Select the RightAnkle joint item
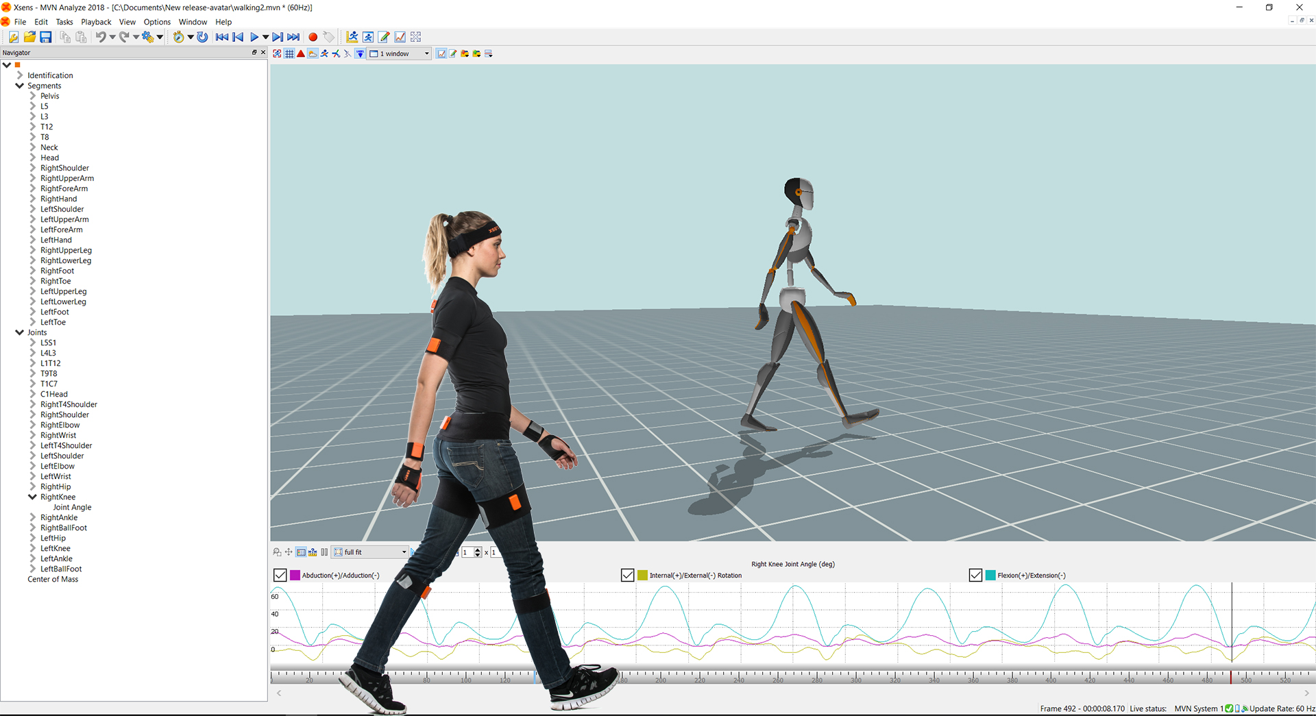This screenshot has width=1316, height=716. [59, 517]
